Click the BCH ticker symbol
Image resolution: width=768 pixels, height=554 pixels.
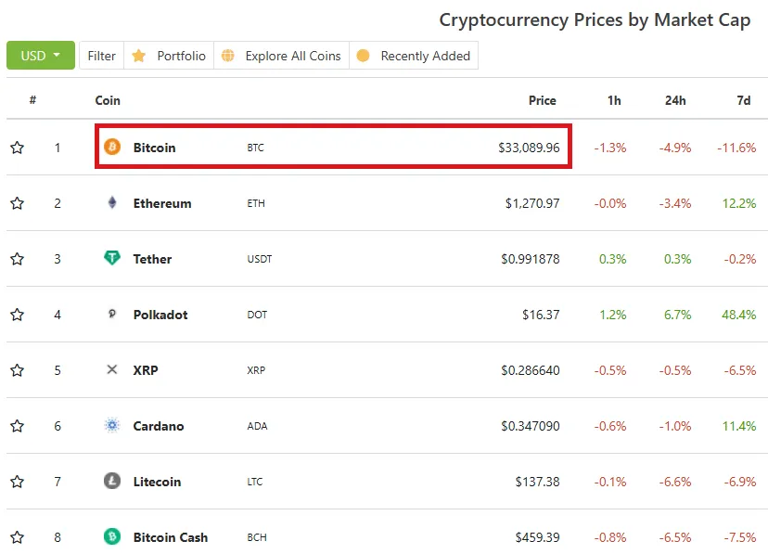[257, 537]
